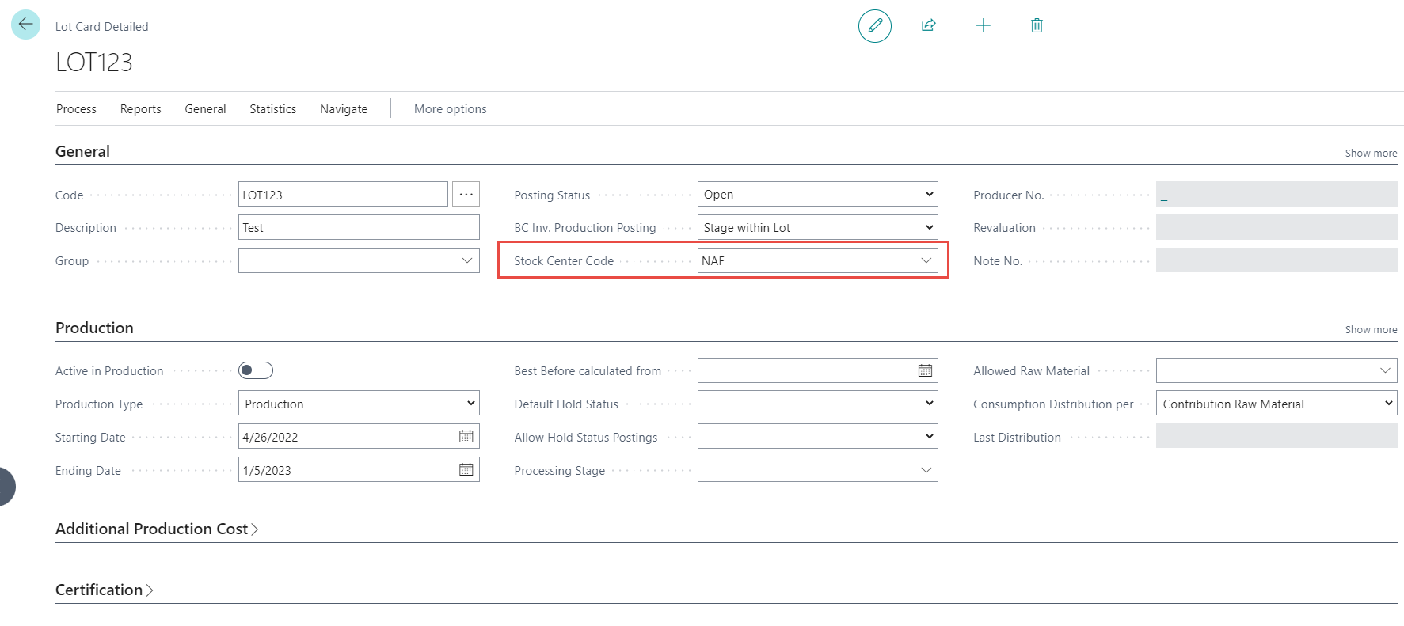The image size is (1404, 626).
Task: Expand the Additional Production Cost section
Action: [156, 529]
